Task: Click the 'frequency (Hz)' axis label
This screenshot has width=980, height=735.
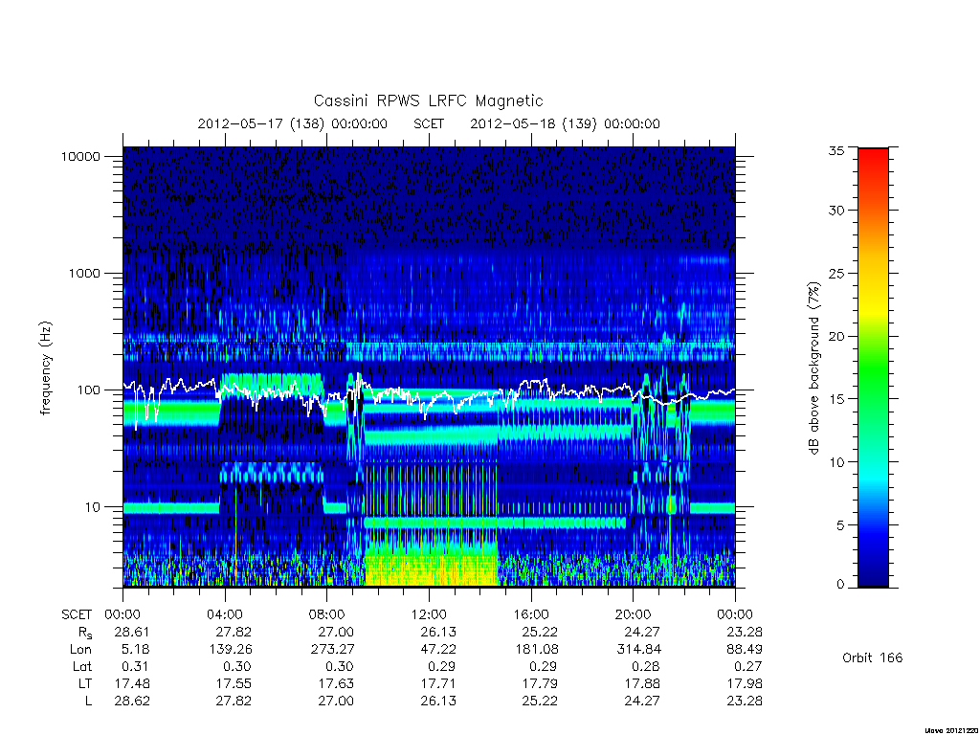Action: [46, 367]
